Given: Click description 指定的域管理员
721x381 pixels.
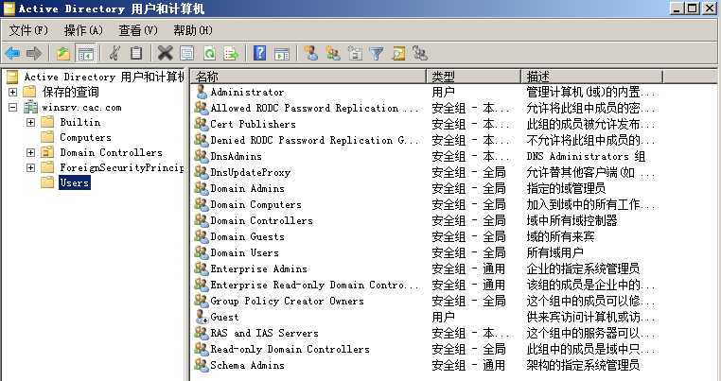Looking at the screenshot, I should [566, 188].
